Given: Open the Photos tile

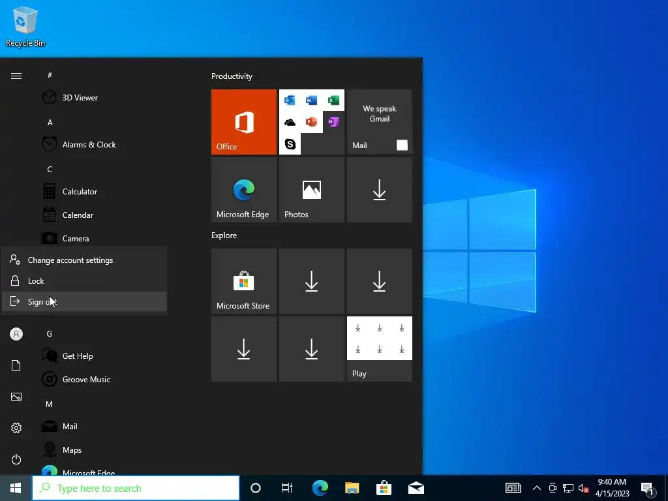Looking at the screenshot, I should (311, 190).
